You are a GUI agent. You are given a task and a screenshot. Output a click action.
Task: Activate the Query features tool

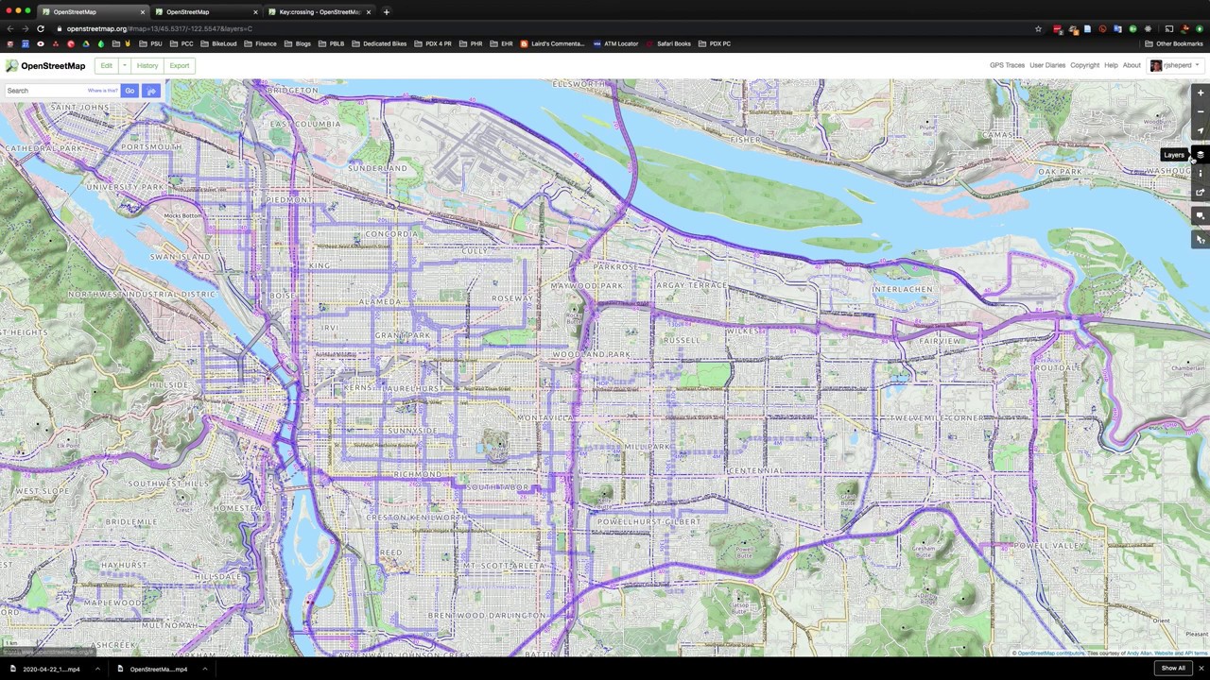click(1200, 239)
